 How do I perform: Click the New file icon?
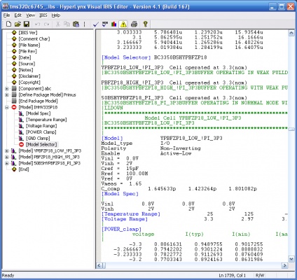[8, 24]
